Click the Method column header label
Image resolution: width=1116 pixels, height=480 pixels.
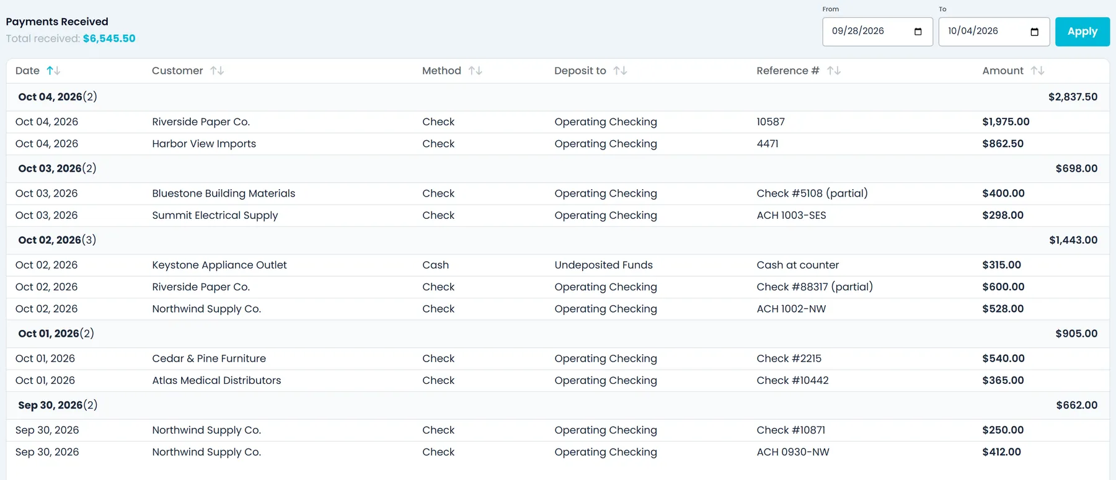[x=441, y=71]
